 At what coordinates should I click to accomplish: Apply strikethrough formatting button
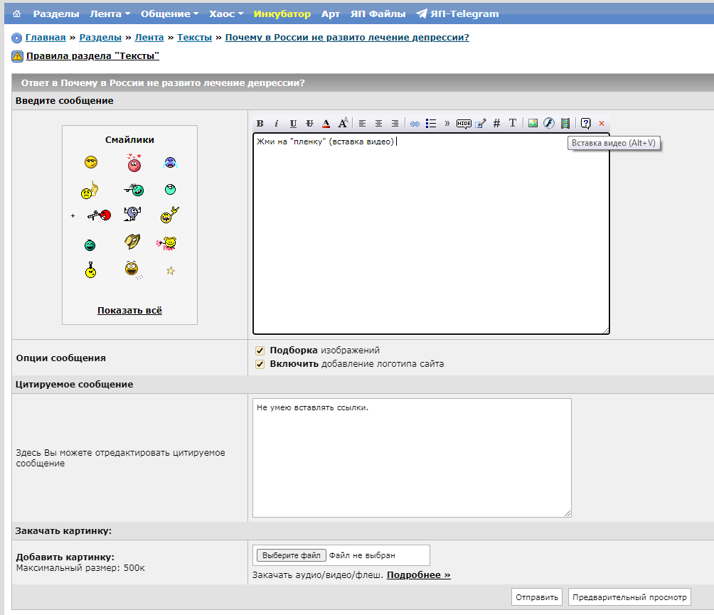pyautogui.click(x=309, y=124)
